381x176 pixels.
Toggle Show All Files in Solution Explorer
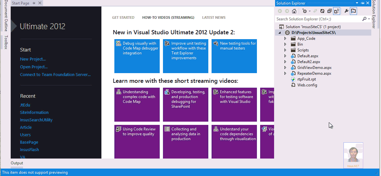click(337, 11)
